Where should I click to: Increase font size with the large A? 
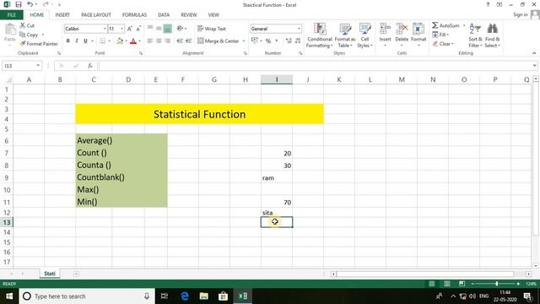click(129, 29)
